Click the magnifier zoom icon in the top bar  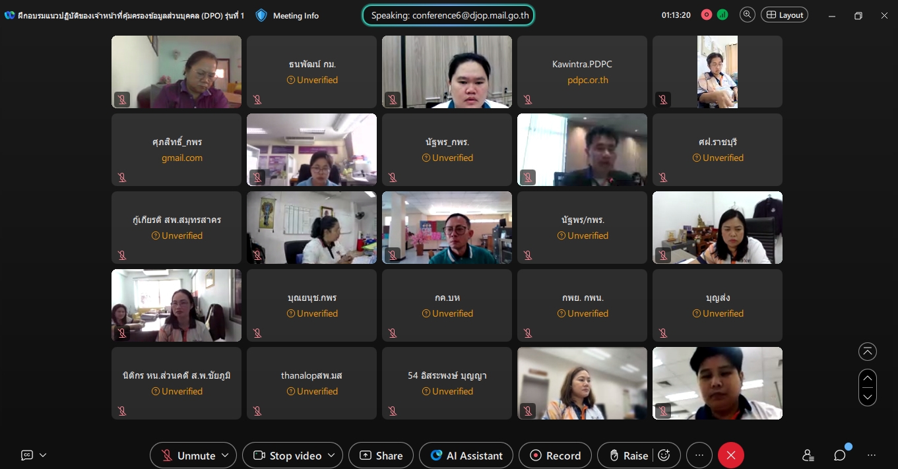pos(747,15)
